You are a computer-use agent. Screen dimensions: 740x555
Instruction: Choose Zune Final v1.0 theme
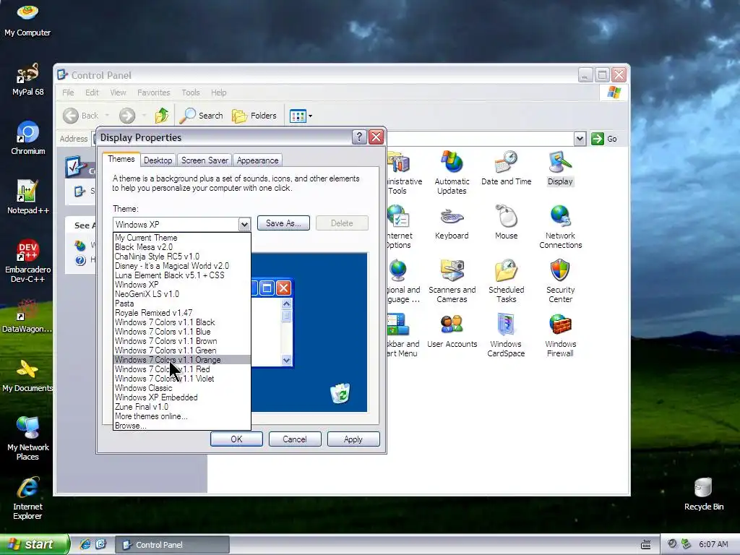(181, 407)
